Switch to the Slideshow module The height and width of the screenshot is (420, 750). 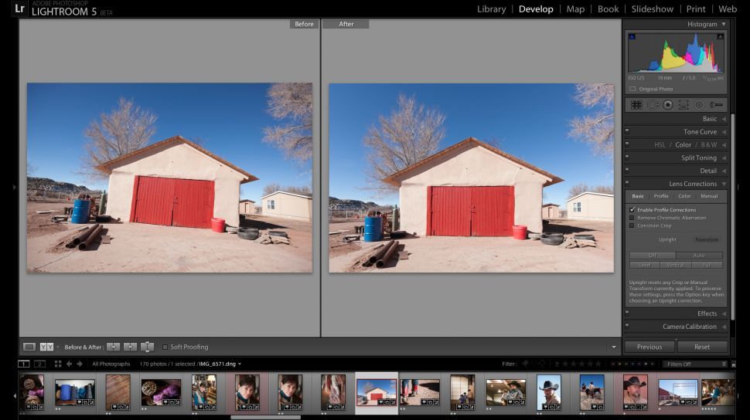click(x=653, y=9)
